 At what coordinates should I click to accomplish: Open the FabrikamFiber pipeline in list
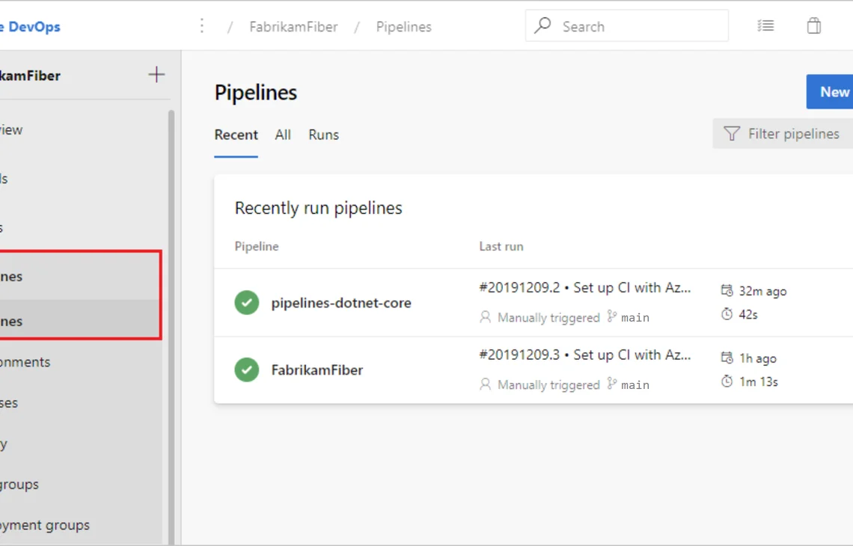317,370
